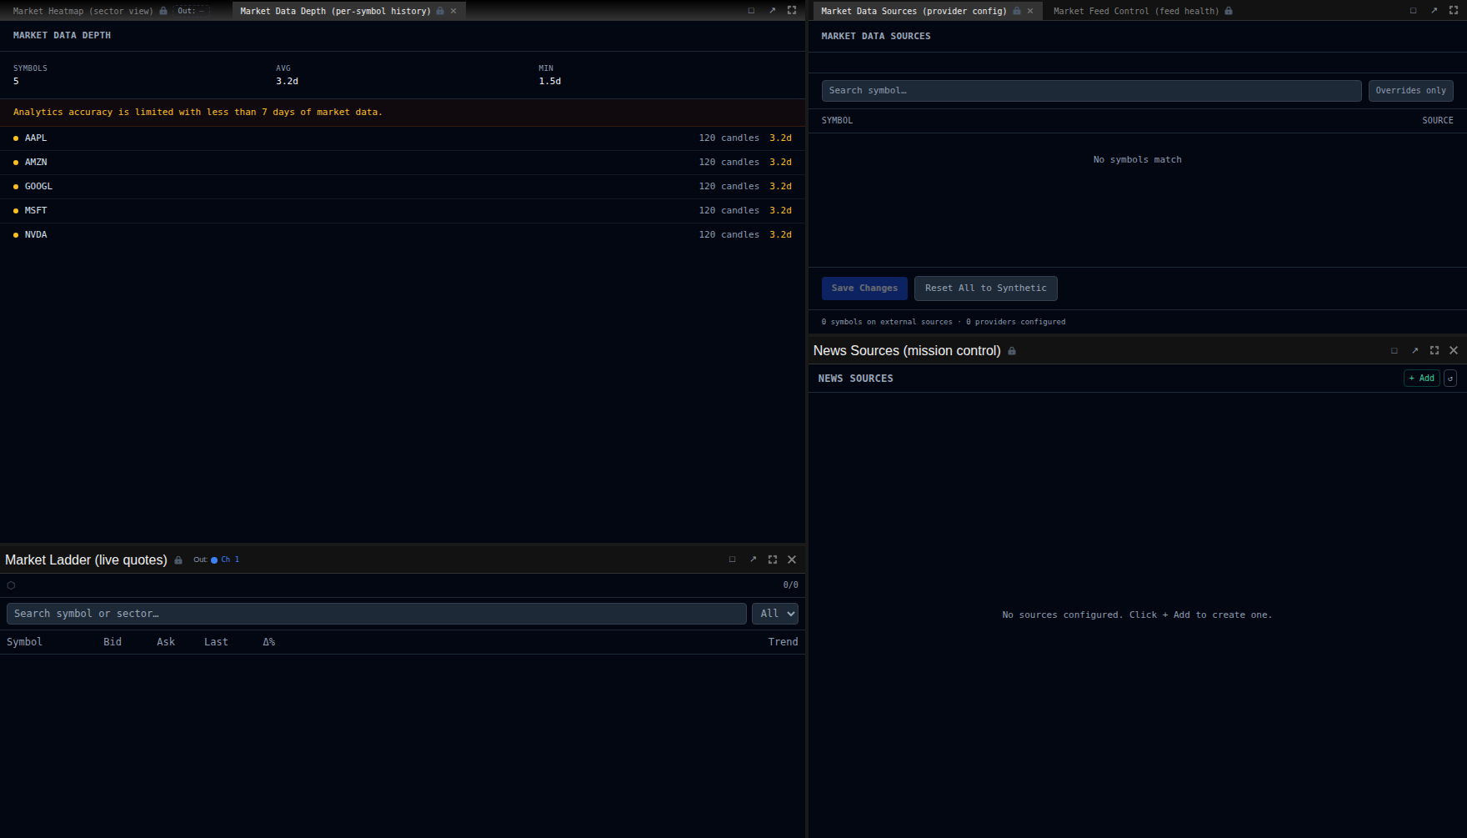Click the lock icon beside News Sources title

coord(1012,351)
